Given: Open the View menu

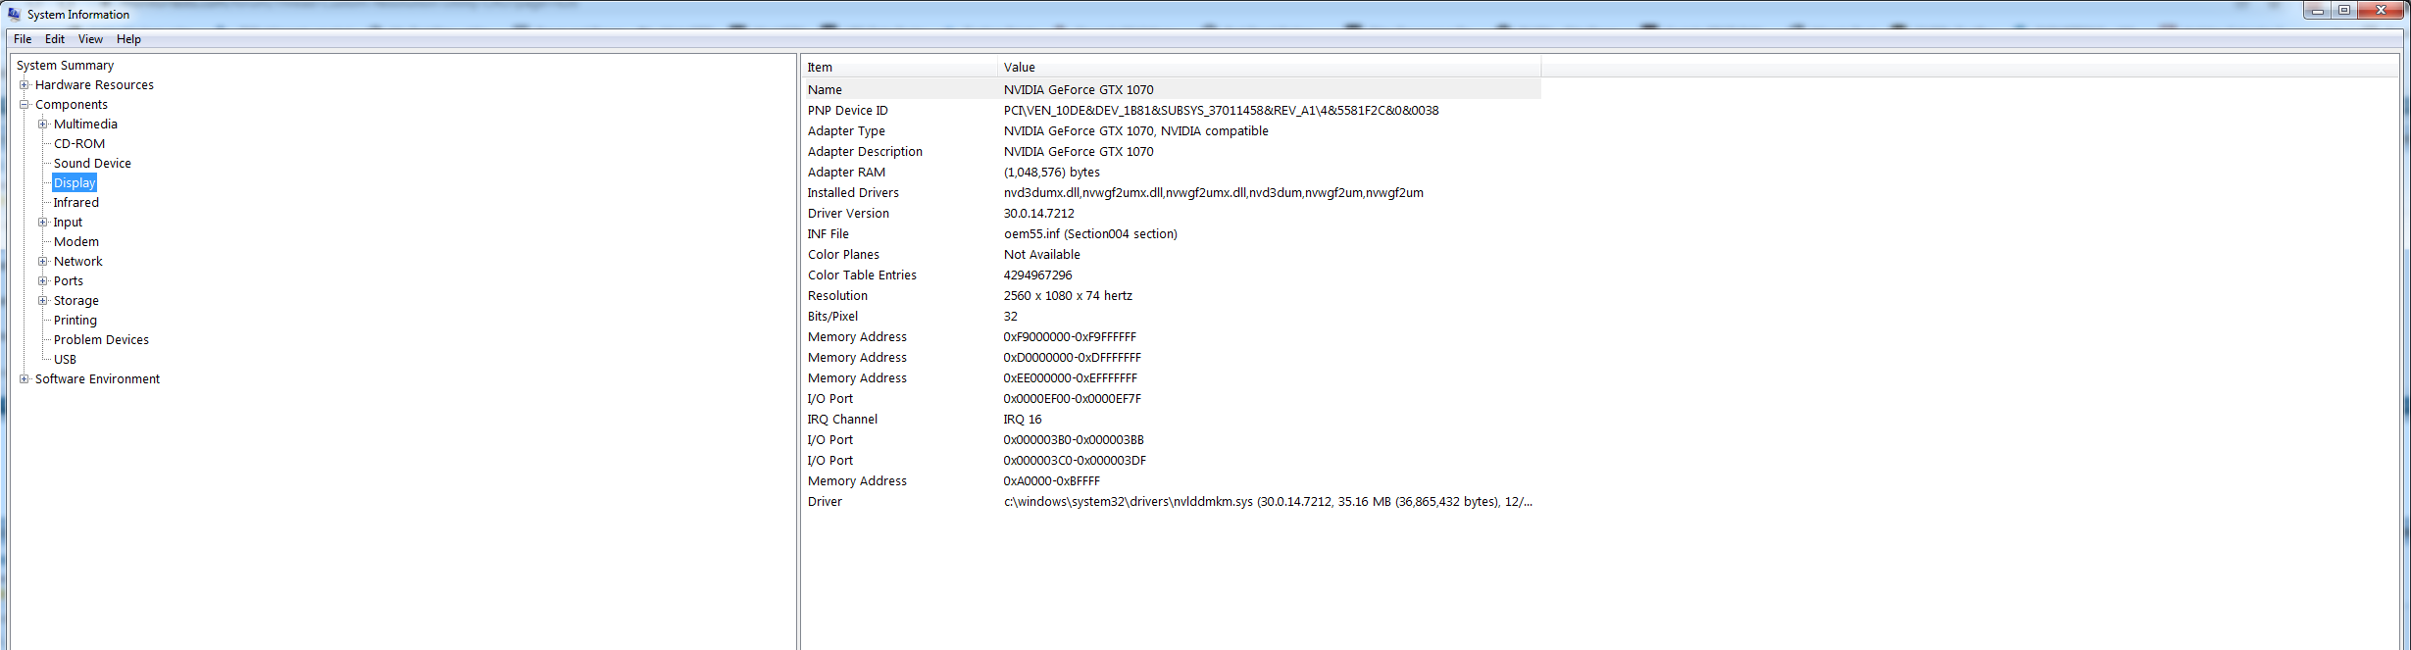Looking at the screenshot, I should [x=90, y=39].
